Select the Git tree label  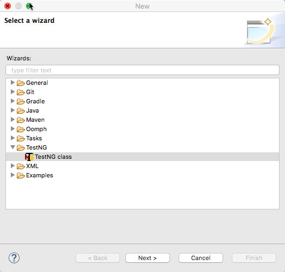(30, 92)
